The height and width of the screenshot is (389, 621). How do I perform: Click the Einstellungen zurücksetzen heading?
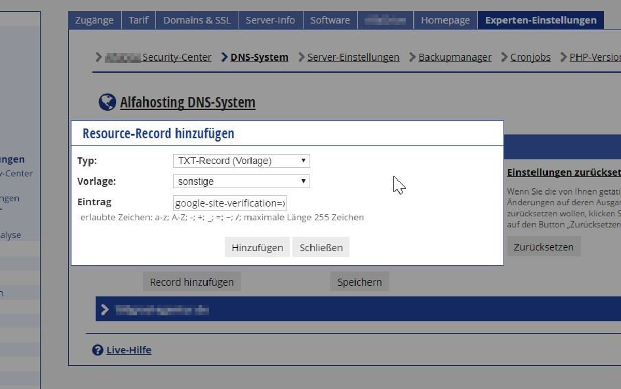564,173
